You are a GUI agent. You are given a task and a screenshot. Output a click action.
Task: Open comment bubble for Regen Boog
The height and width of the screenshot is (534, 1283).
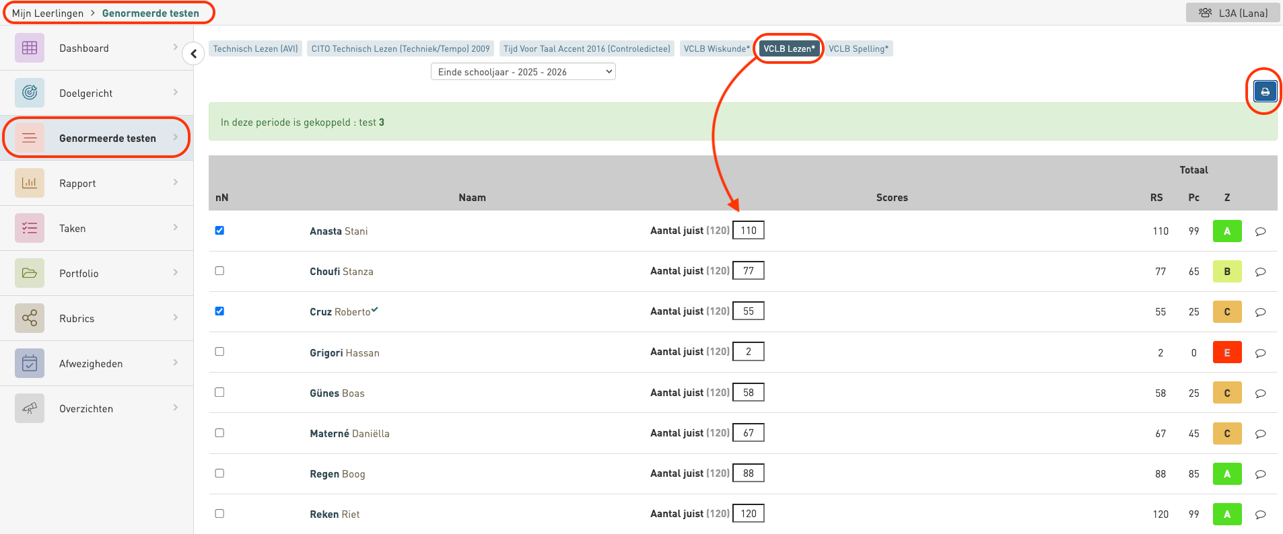pyautogui.click(x=1261, y=474)
